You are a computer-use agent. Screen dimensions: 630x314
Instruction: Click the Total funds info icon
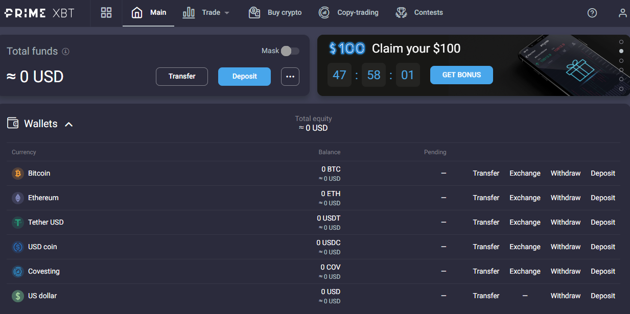click(x=65, y=52)
